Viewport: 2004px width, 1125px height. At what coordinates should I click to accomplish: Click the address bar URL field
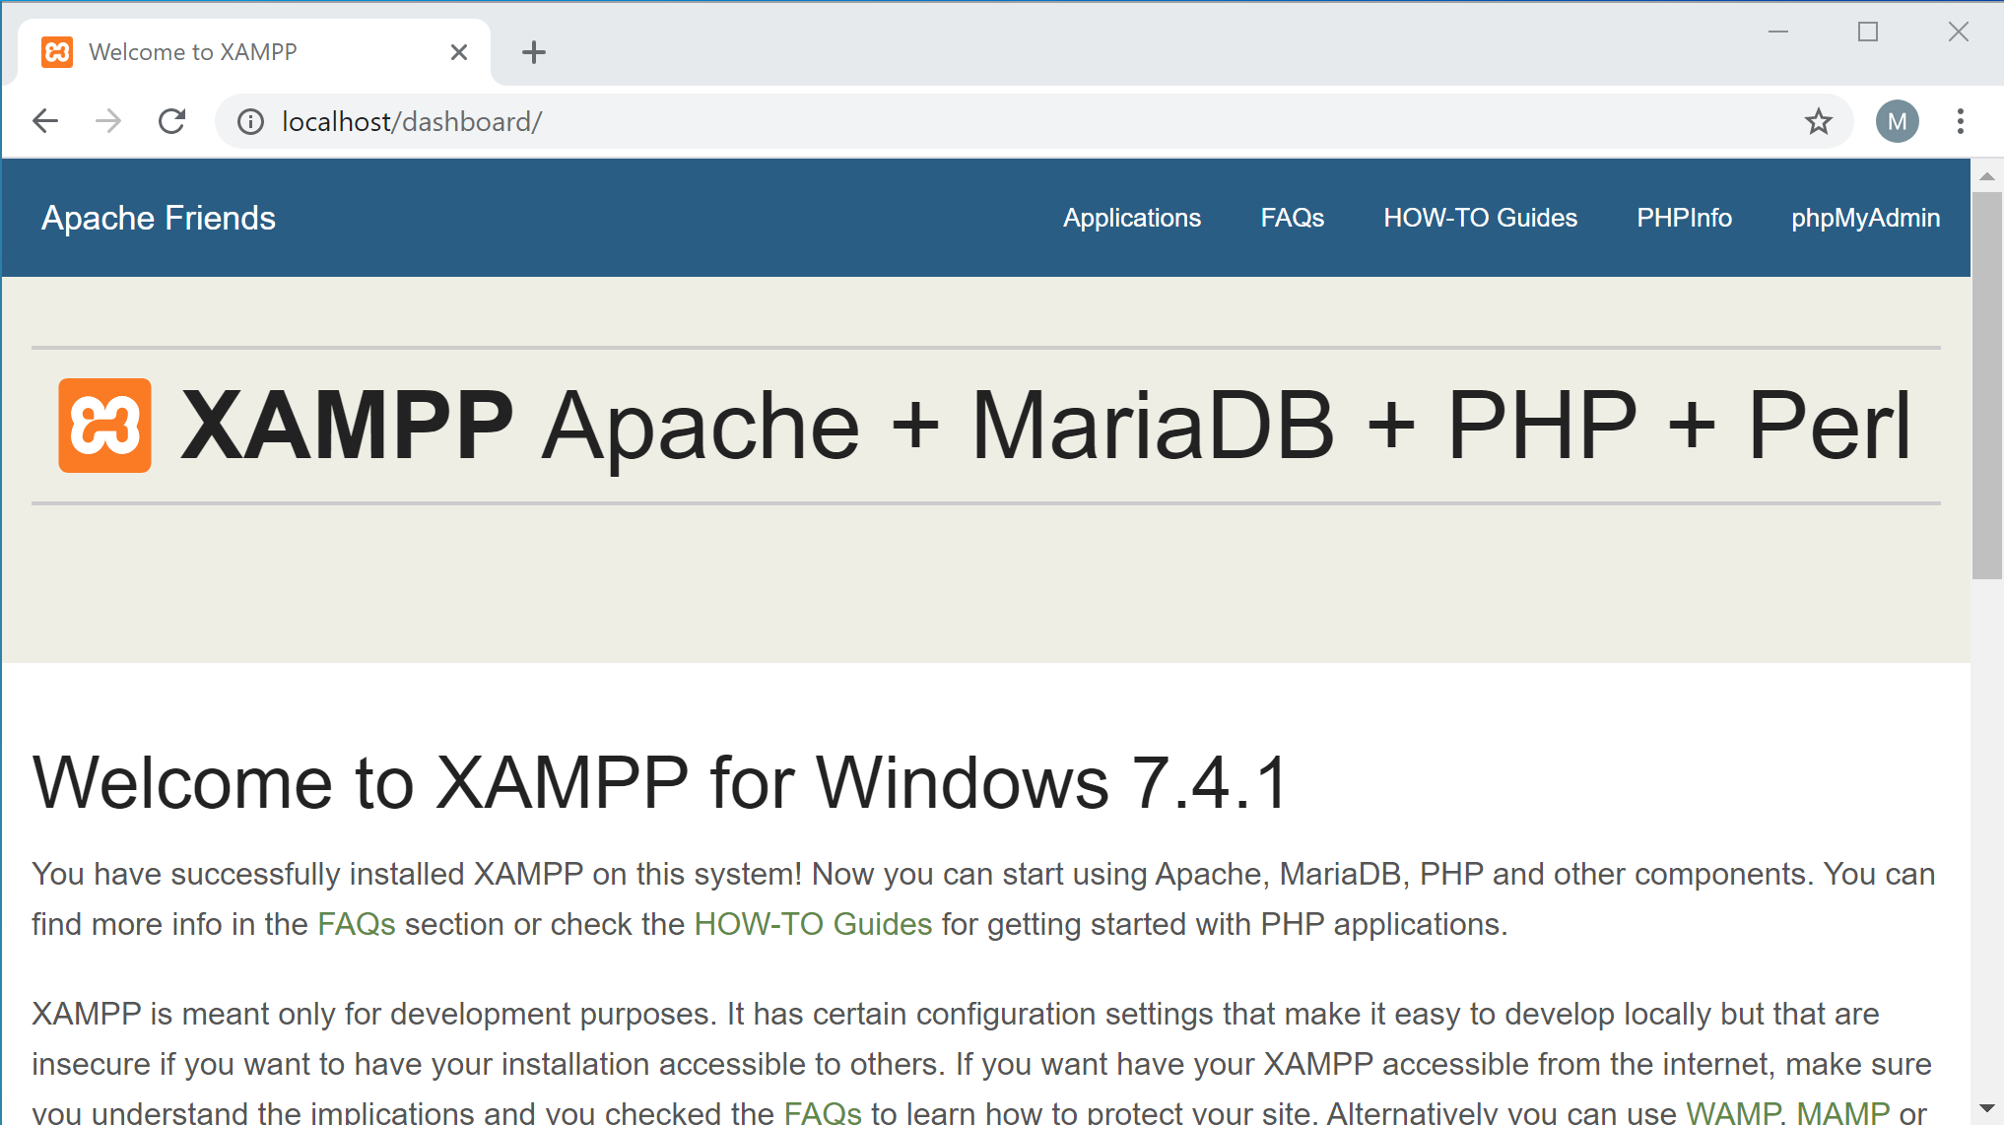887,121
